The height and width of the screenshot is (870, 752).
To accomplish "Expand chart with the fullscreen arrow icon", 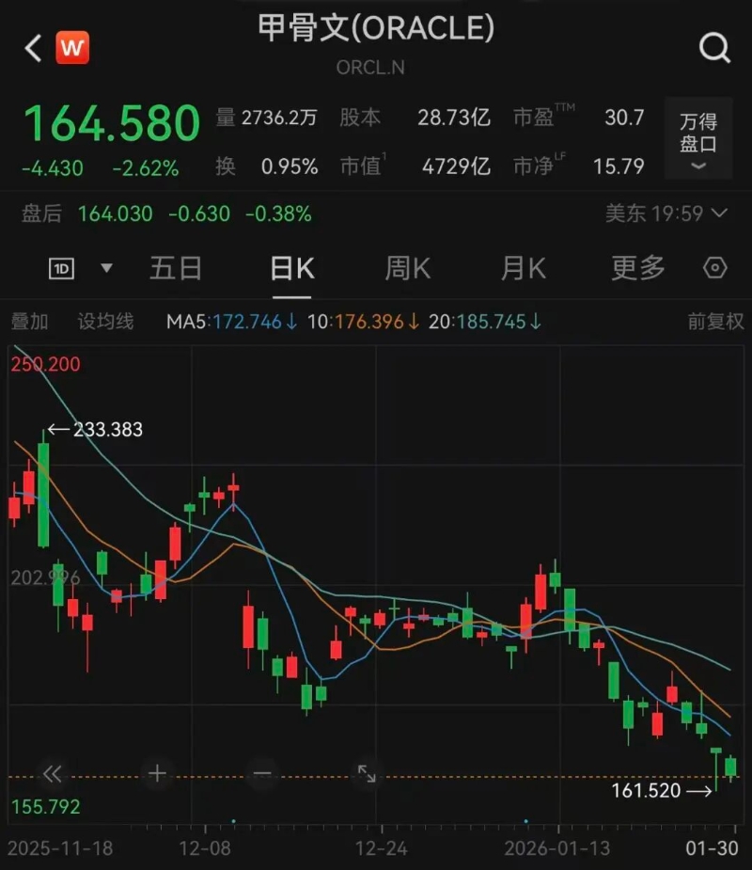I will coord(367,773).
